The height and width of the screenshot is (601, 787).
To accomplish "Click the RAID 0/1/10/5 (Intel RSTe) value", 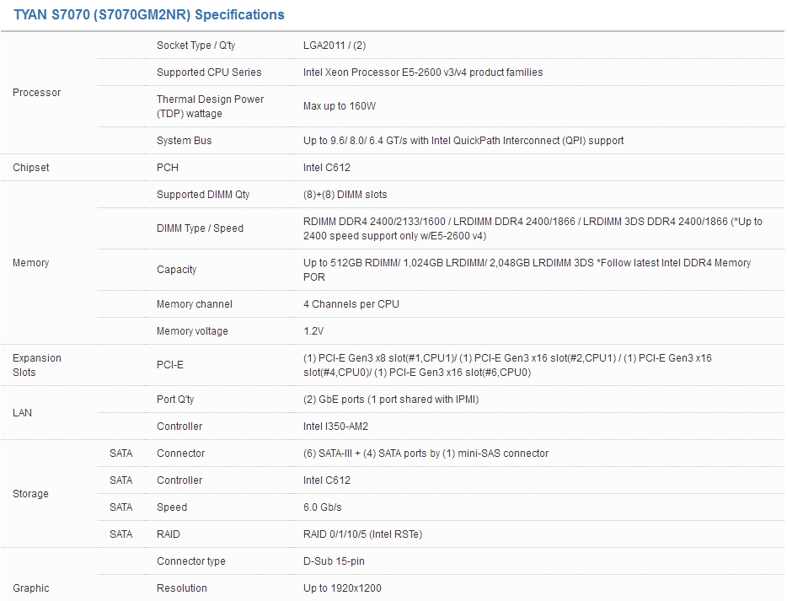I will tap(362, 534).
